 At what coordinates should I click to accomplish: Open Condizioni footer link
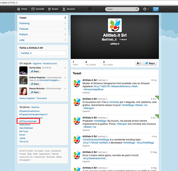pyautogui.click(x=56, y=151)
